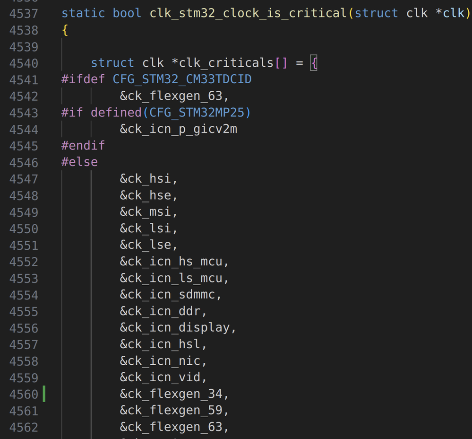Click the opening brace on line 4538
This screenshot has height=439, width=472.
tap(65, 30)
